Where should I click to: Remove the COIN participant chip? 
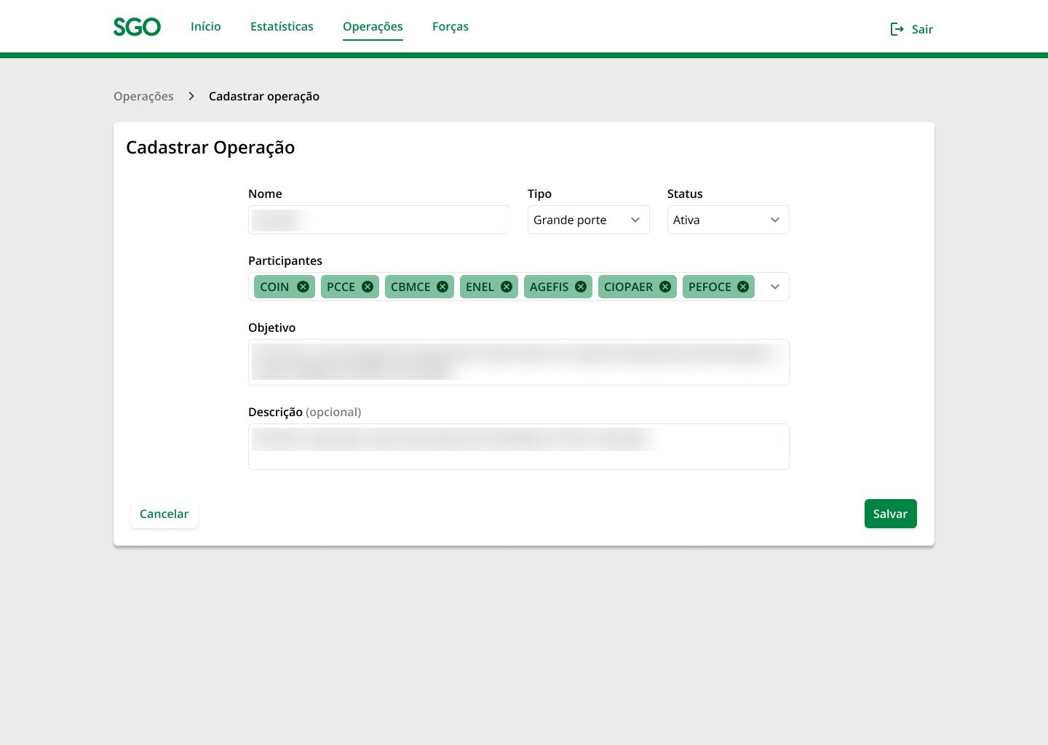(x=303, y=287)
